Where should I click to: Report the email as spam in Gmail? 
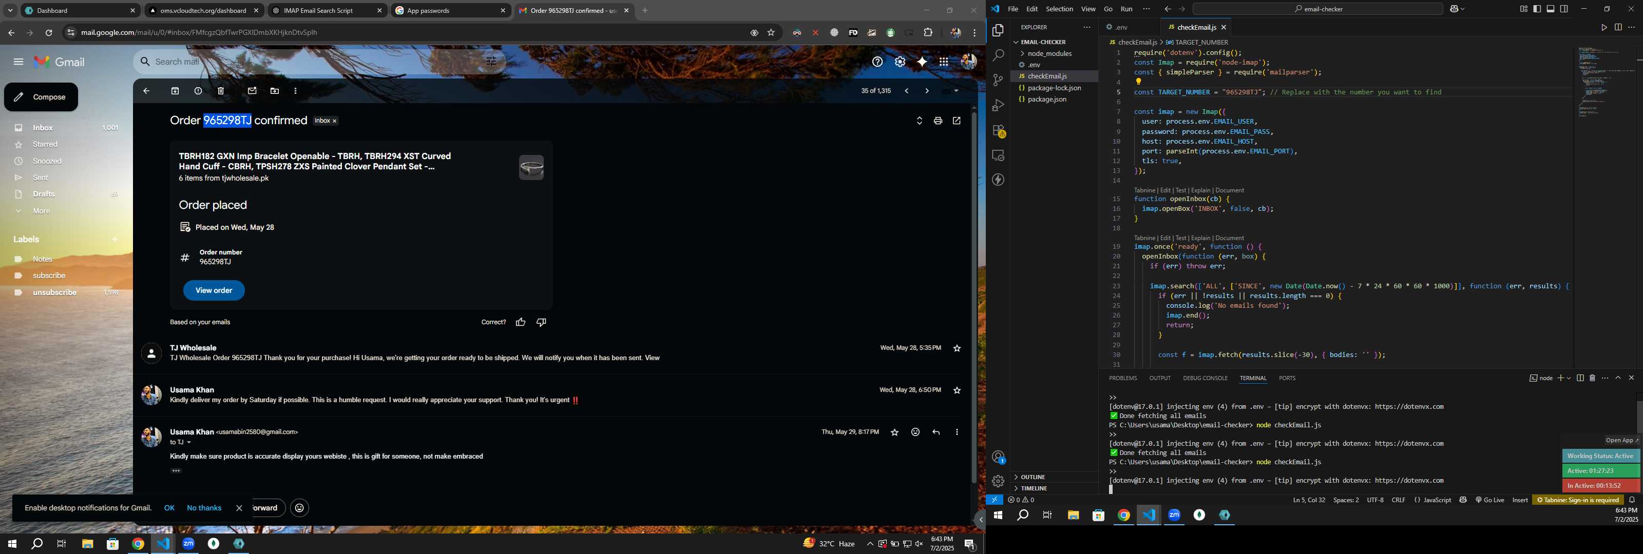pos(198,91)
